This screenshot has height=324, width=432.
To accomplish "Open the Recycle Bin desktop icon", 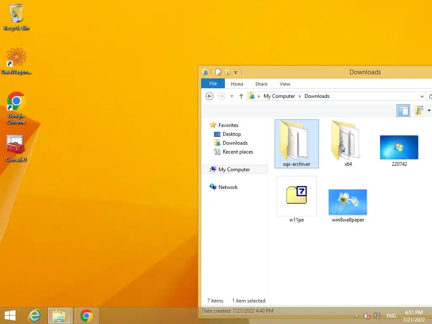I will (16, 17).
